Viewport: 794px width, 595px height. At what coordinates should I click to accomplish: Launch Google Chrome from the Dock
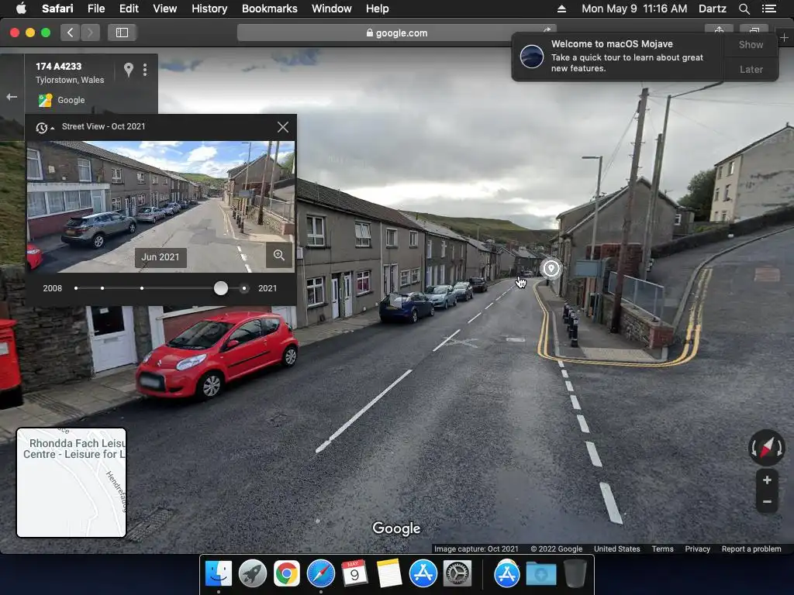[x=287, y=574]
